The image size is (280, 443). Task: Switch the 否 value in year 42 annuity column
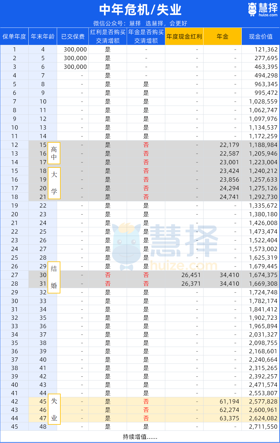pyautogui.click(x=146, y=401)
